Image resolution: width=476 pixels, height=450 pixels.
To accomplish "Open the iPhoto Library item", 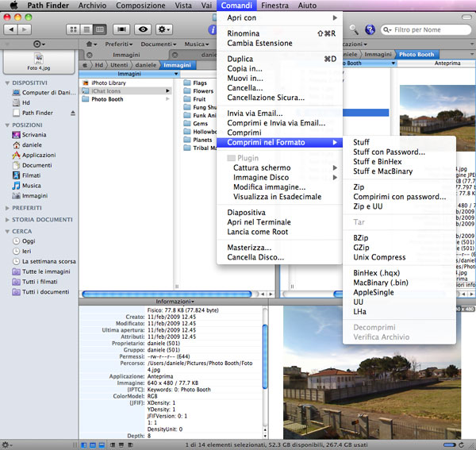I will [109, 82].
